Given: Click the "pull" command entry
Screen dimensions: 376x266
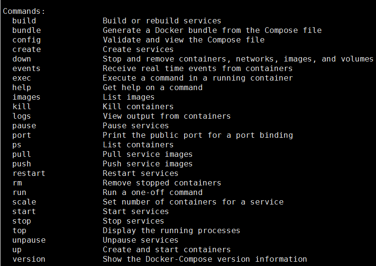Looking at the screenshot, I should point(21,154).
